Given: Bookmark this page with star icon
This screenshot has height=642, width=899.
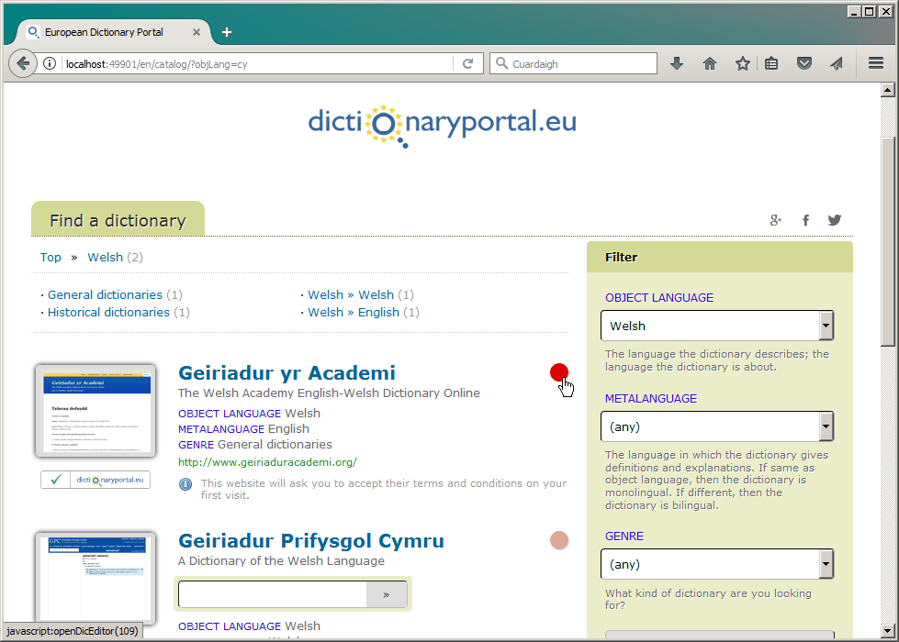Looking at the screenshot, I should (743, 63).
